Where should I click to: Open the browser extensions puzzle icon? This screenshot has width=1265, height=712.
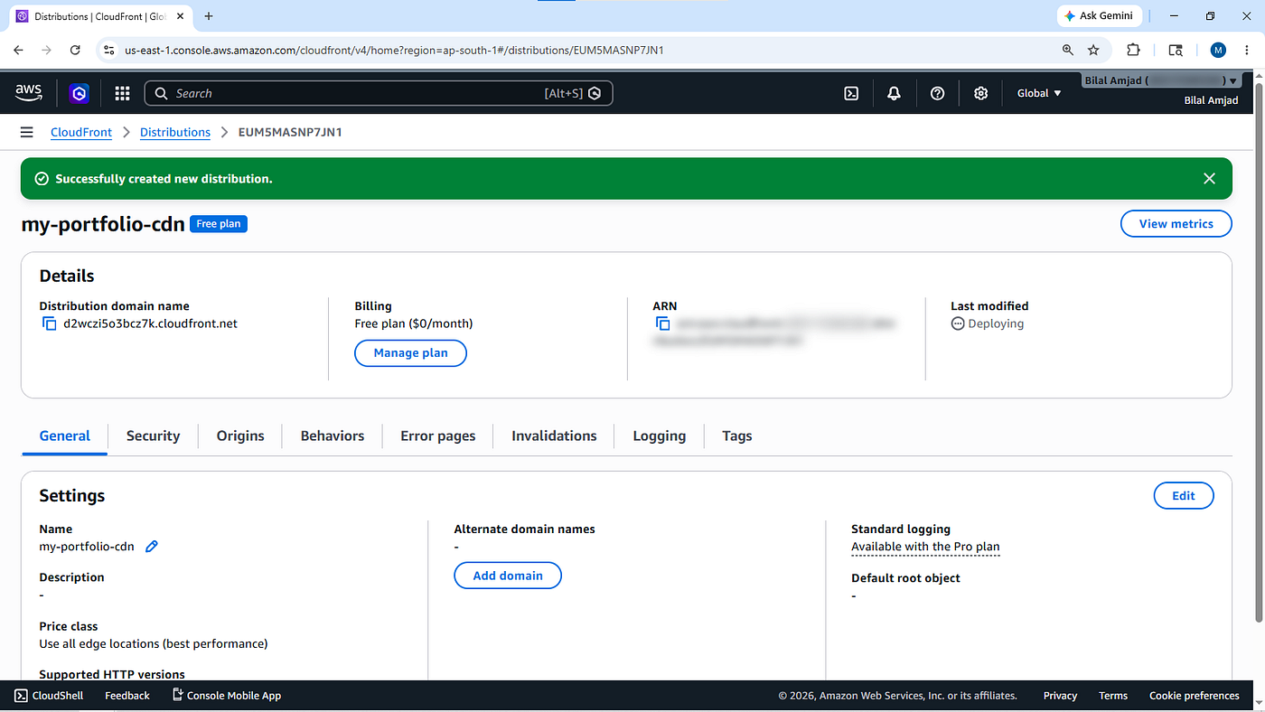coord(1133,51)
